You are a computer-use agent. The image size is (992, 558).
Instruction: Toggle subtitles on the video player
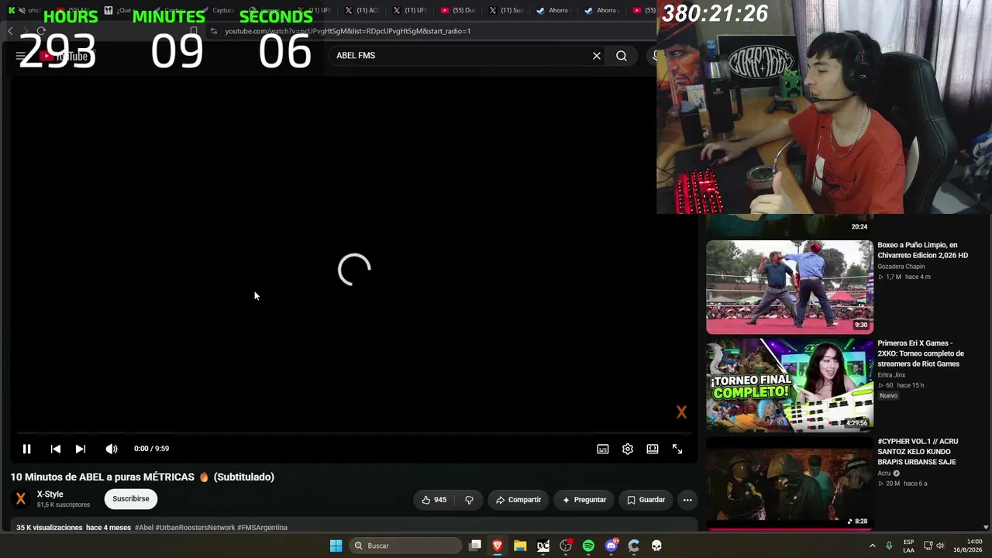pyautogui.click(x=603, y=449)
